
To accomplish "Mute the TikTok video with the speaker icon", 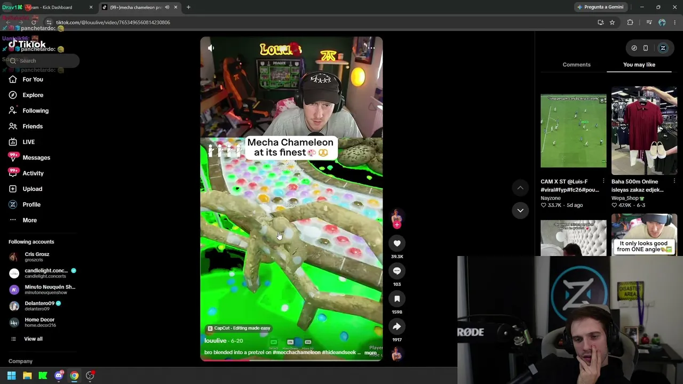I will click(x=211, y=48).
